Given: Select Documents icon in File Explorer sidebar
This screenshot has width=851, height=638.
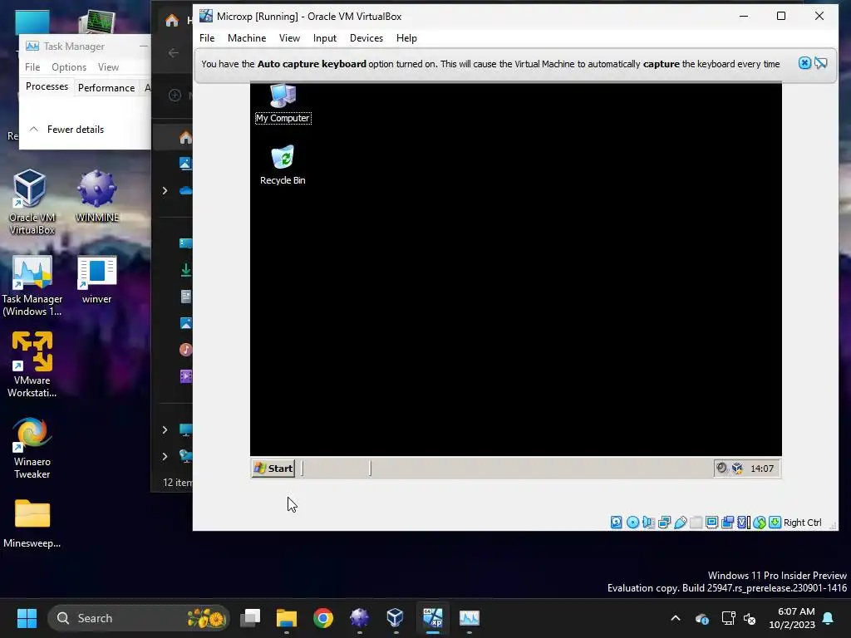Looking at the screenshot, I should pyautogui.click(x=185, y=297).
